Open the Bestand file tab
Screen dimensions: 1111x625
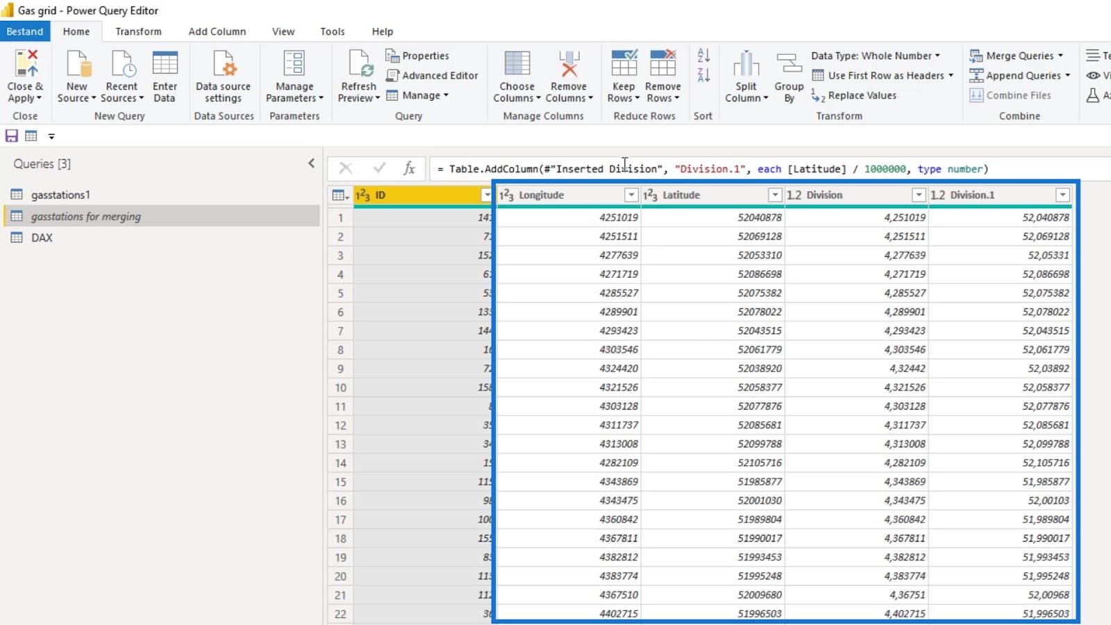25,31
